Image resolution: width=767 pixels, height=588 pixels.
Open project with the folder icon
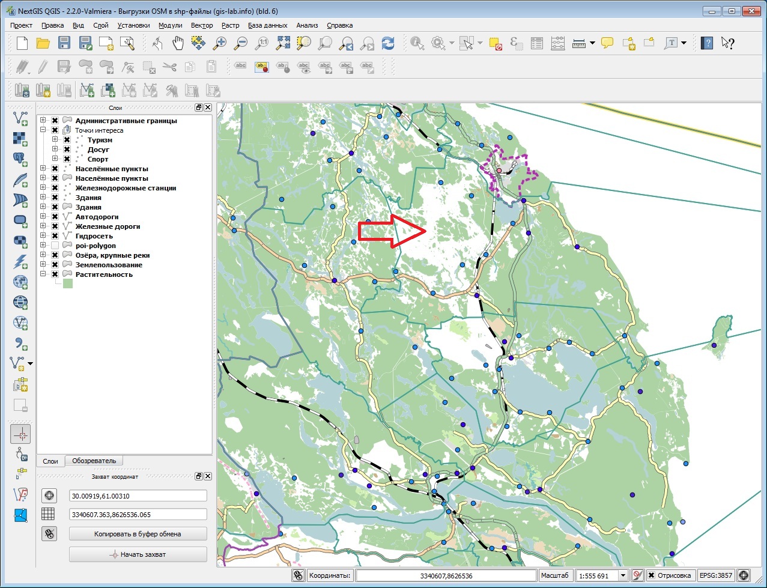pos(43,43)
